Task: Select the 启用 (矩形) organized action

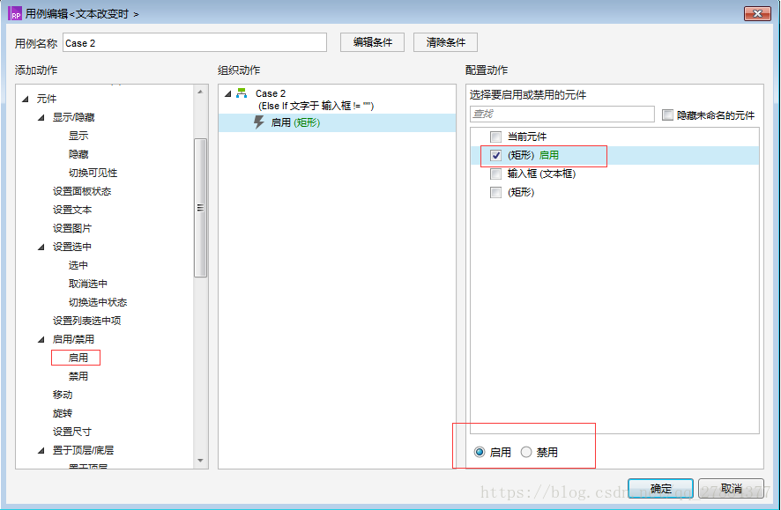Action: [338, 122]
